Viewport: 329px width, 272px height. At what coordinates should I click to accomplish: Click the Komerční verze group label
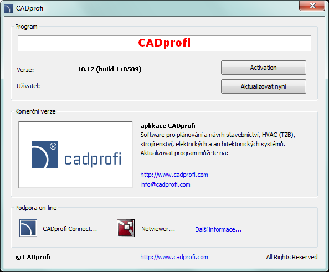coord(35,111)
